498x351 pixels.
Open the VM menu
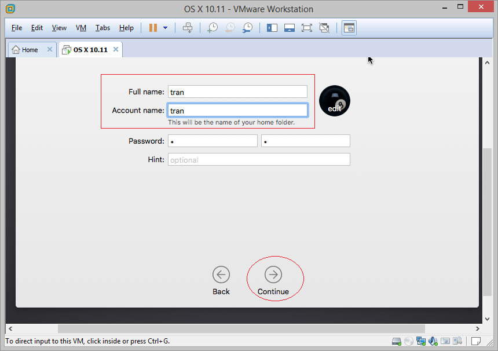(x=81, y=28)
